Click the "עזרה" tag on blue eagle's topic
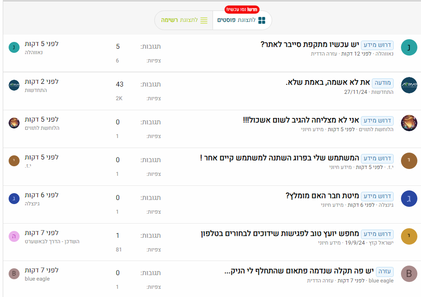 point(385,272)
